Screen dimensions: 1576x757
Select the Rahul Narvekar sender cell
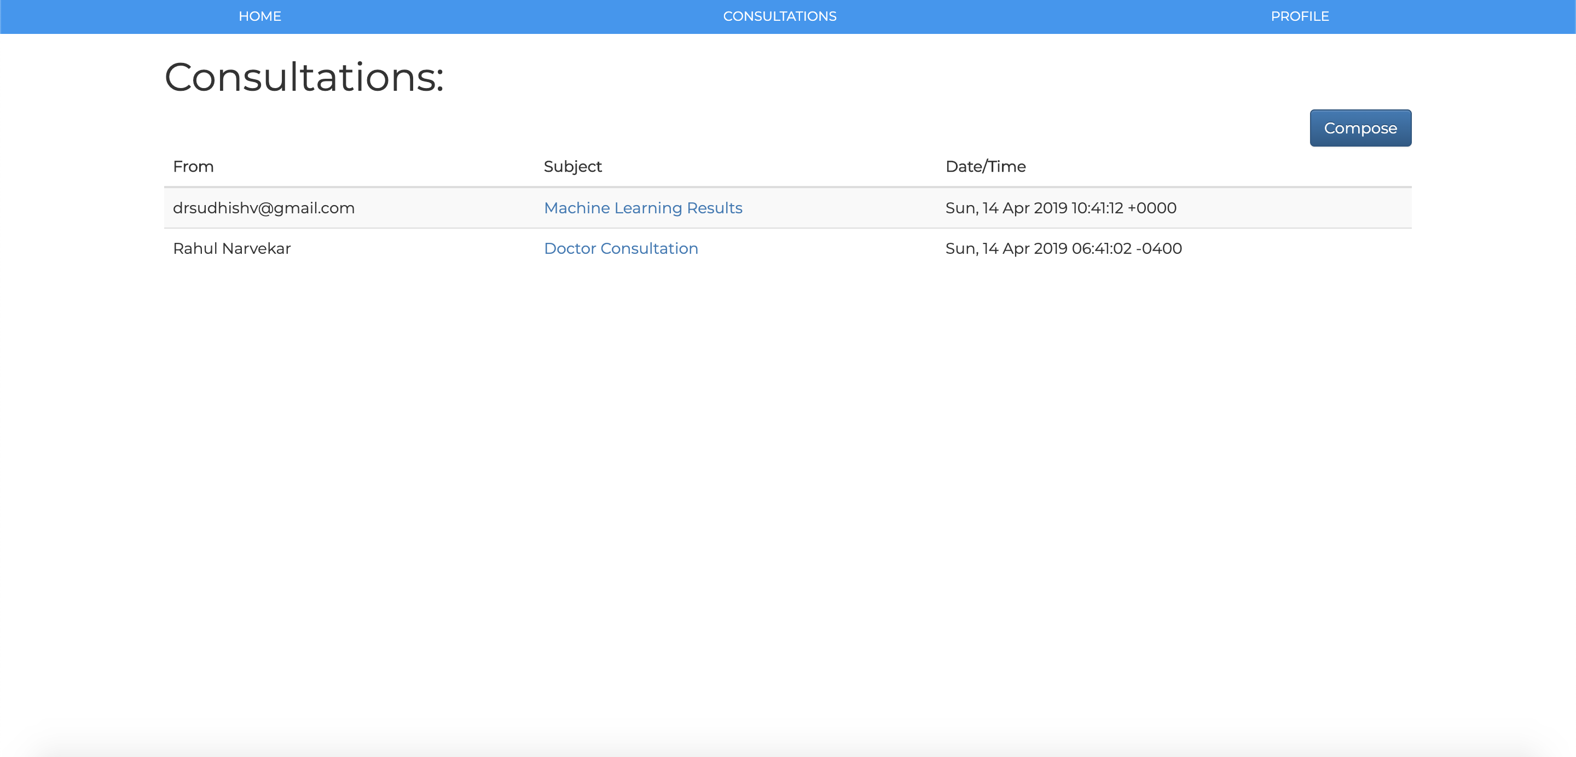232,248
